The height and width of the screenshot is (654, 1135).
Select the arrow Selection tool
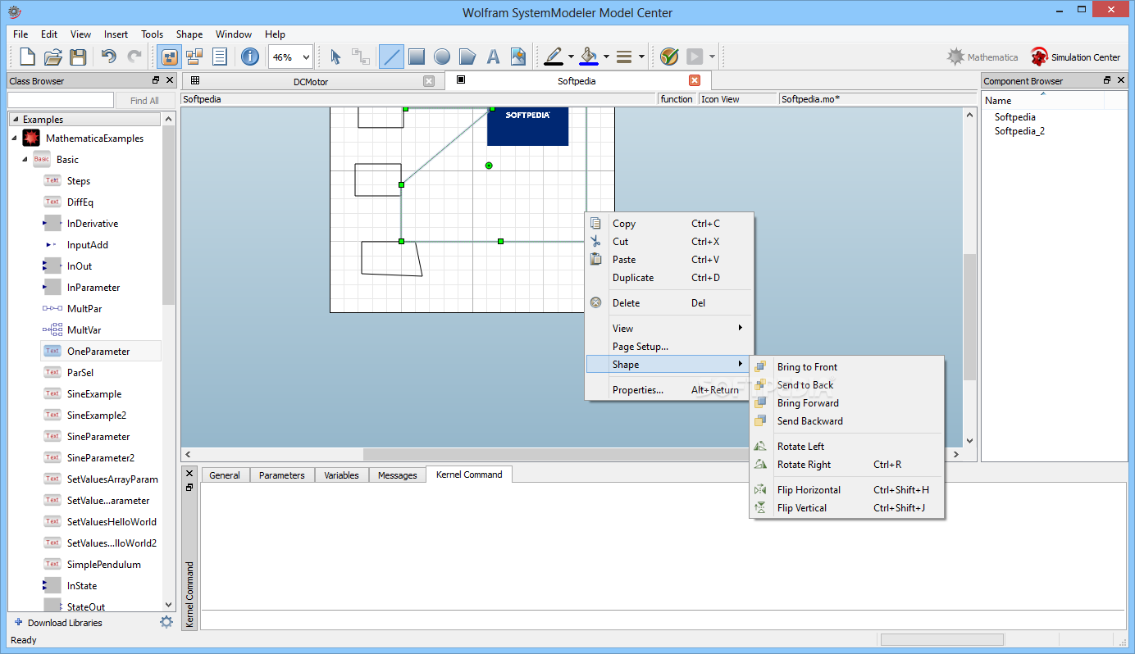click(335, 57)
